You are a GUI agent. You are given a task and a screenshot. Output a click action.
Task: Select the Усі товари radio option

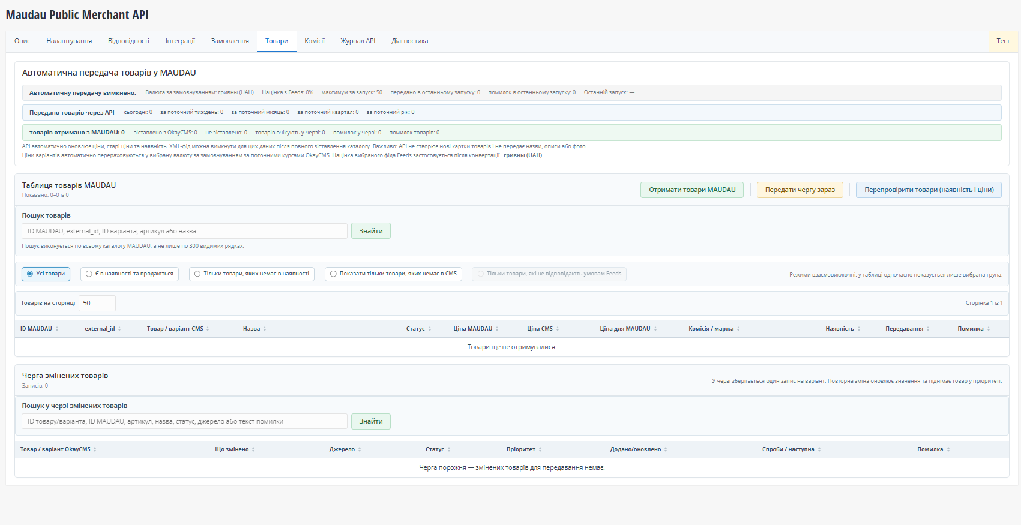coord(46,274)
